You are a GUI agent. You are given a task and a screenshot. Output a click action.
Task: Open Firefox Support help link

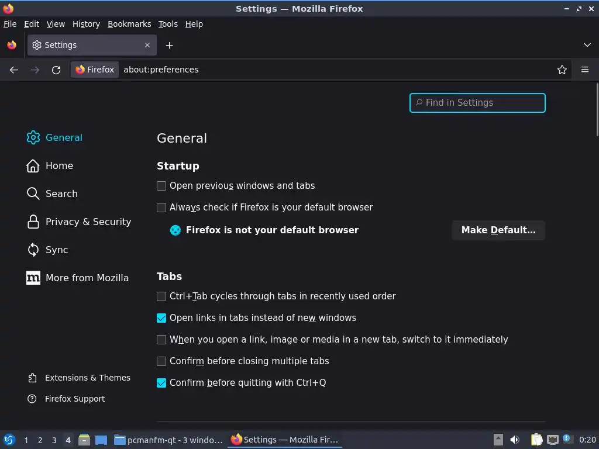point(66,399)
